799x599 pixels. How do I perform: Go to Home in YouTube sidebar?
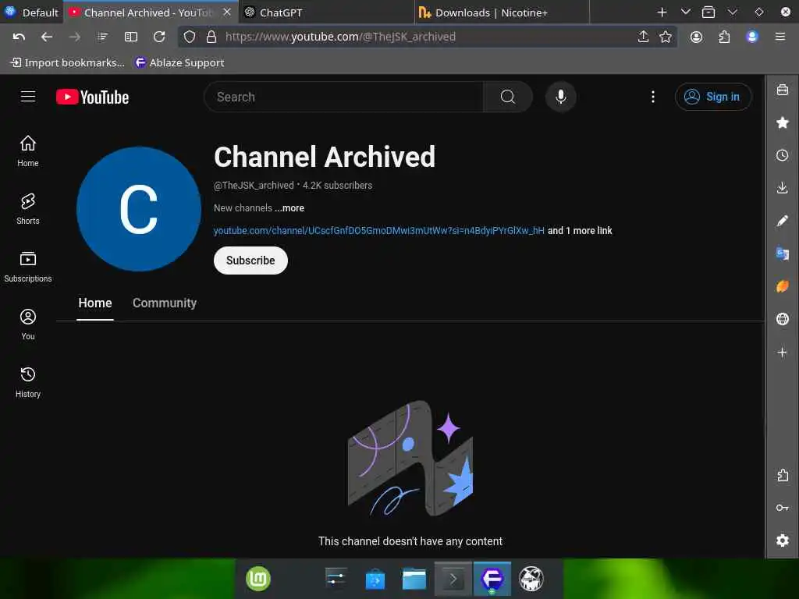(x=28, y=151)
